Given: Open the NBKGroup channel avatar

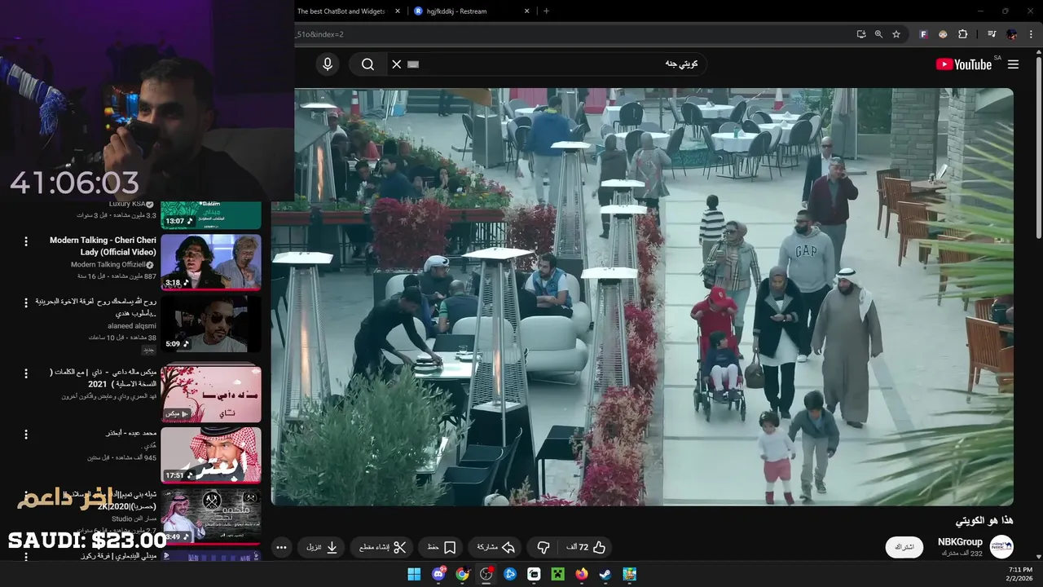Looking at the screenshot, I should pyautogui.click(x=1001, y=547).
